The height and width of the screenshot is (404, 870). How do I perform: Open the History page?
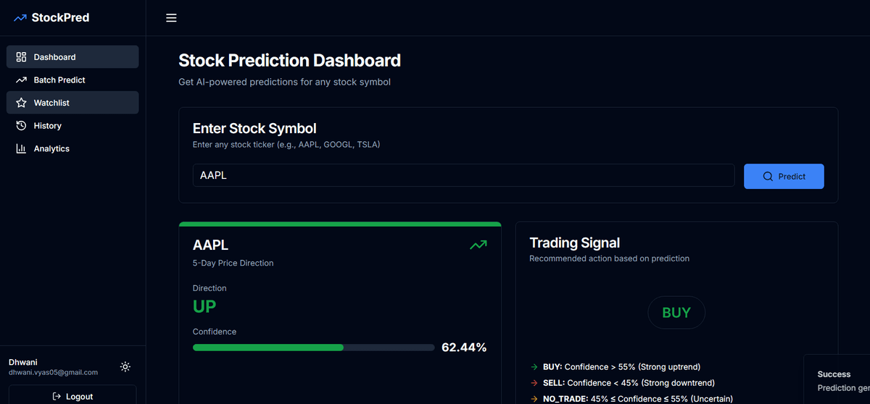coord(48,126)
